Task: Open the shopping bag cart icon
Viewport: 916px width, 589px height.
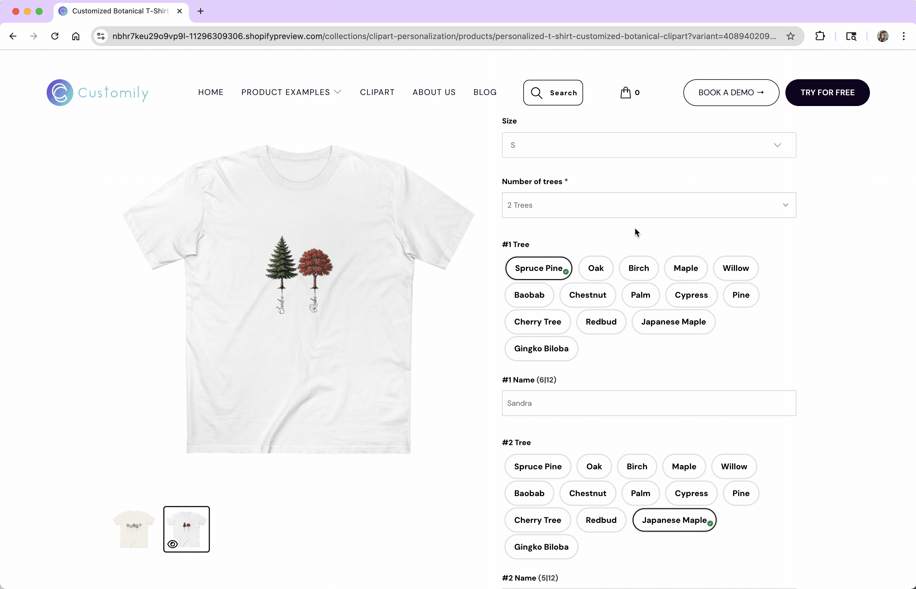Action: 625,93
